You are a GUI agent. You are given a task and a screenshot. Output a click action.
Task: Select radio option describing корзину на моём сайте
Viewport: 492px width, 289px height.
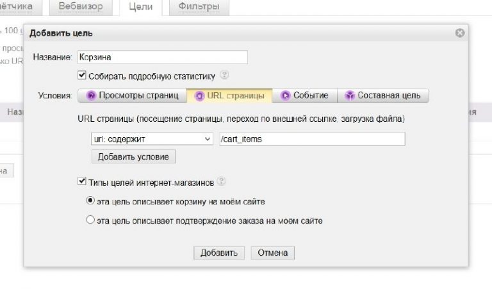[x=90, y=201]
